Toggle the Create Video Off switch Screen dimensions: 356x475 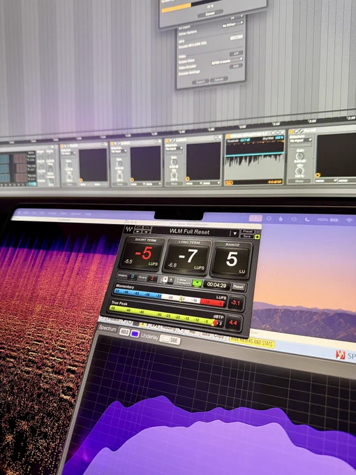pyautogui.click(x=236, y=54)
